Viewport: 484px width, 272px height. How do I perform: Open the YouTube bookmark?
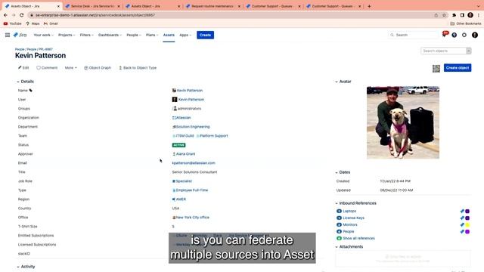12,23
